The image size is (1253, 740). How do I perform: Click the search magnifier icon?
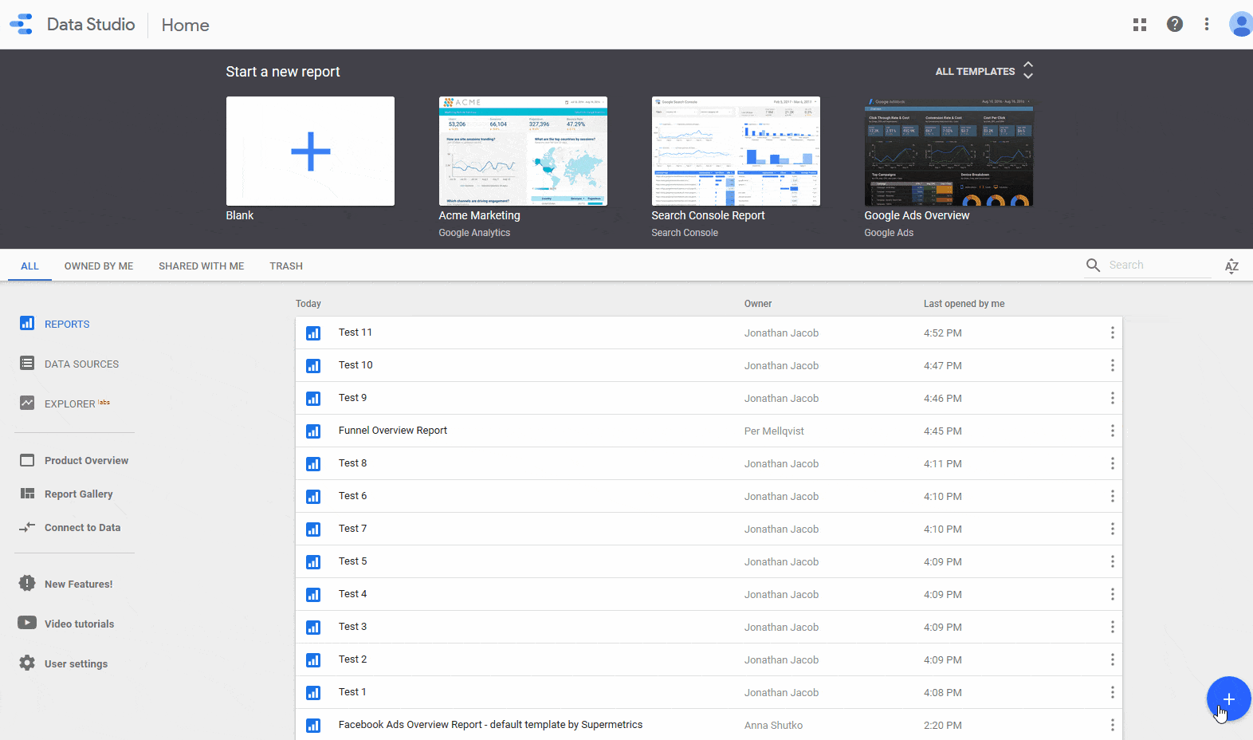[x=1093, y=265]
